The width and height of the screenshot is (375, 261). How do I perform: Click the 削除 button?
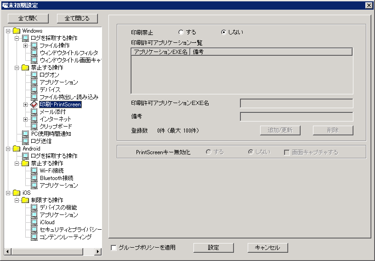tap(333, 130)
